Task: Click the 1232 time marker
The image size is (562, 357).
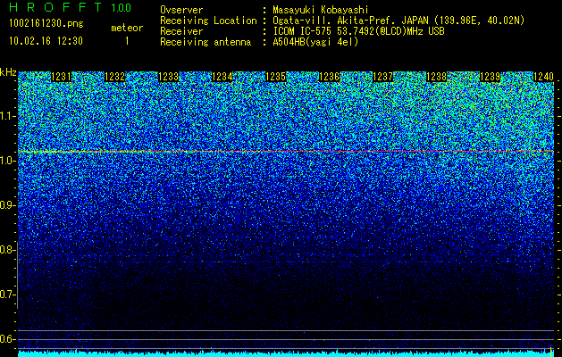Action: tap(114, 77)
